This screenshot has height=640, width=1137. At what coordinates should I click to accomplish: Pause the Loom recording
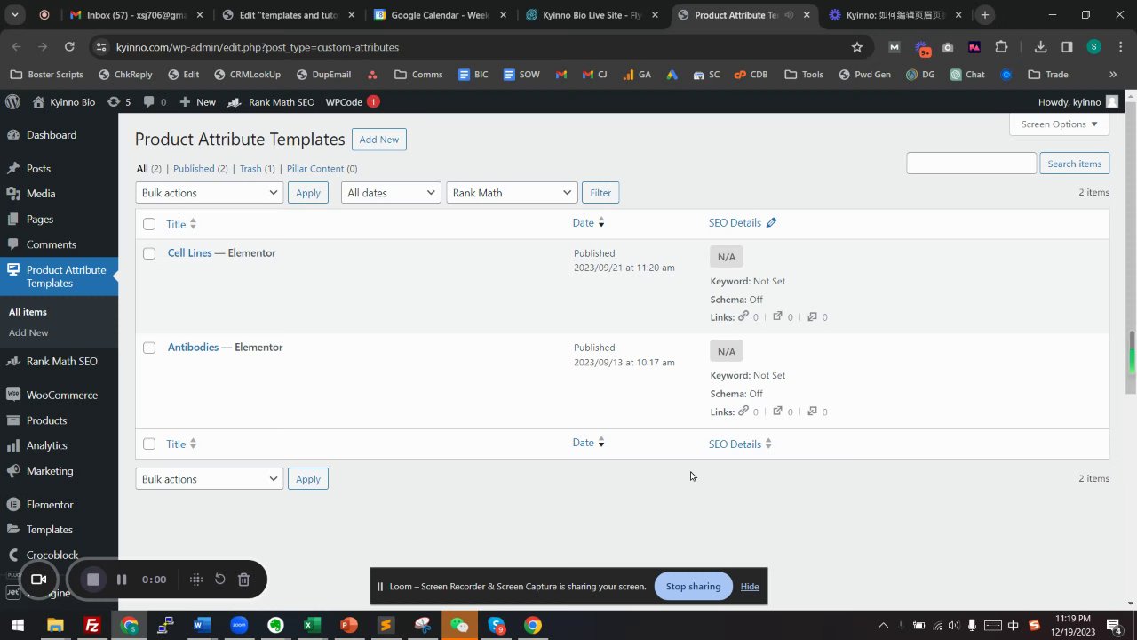(122, 580)
